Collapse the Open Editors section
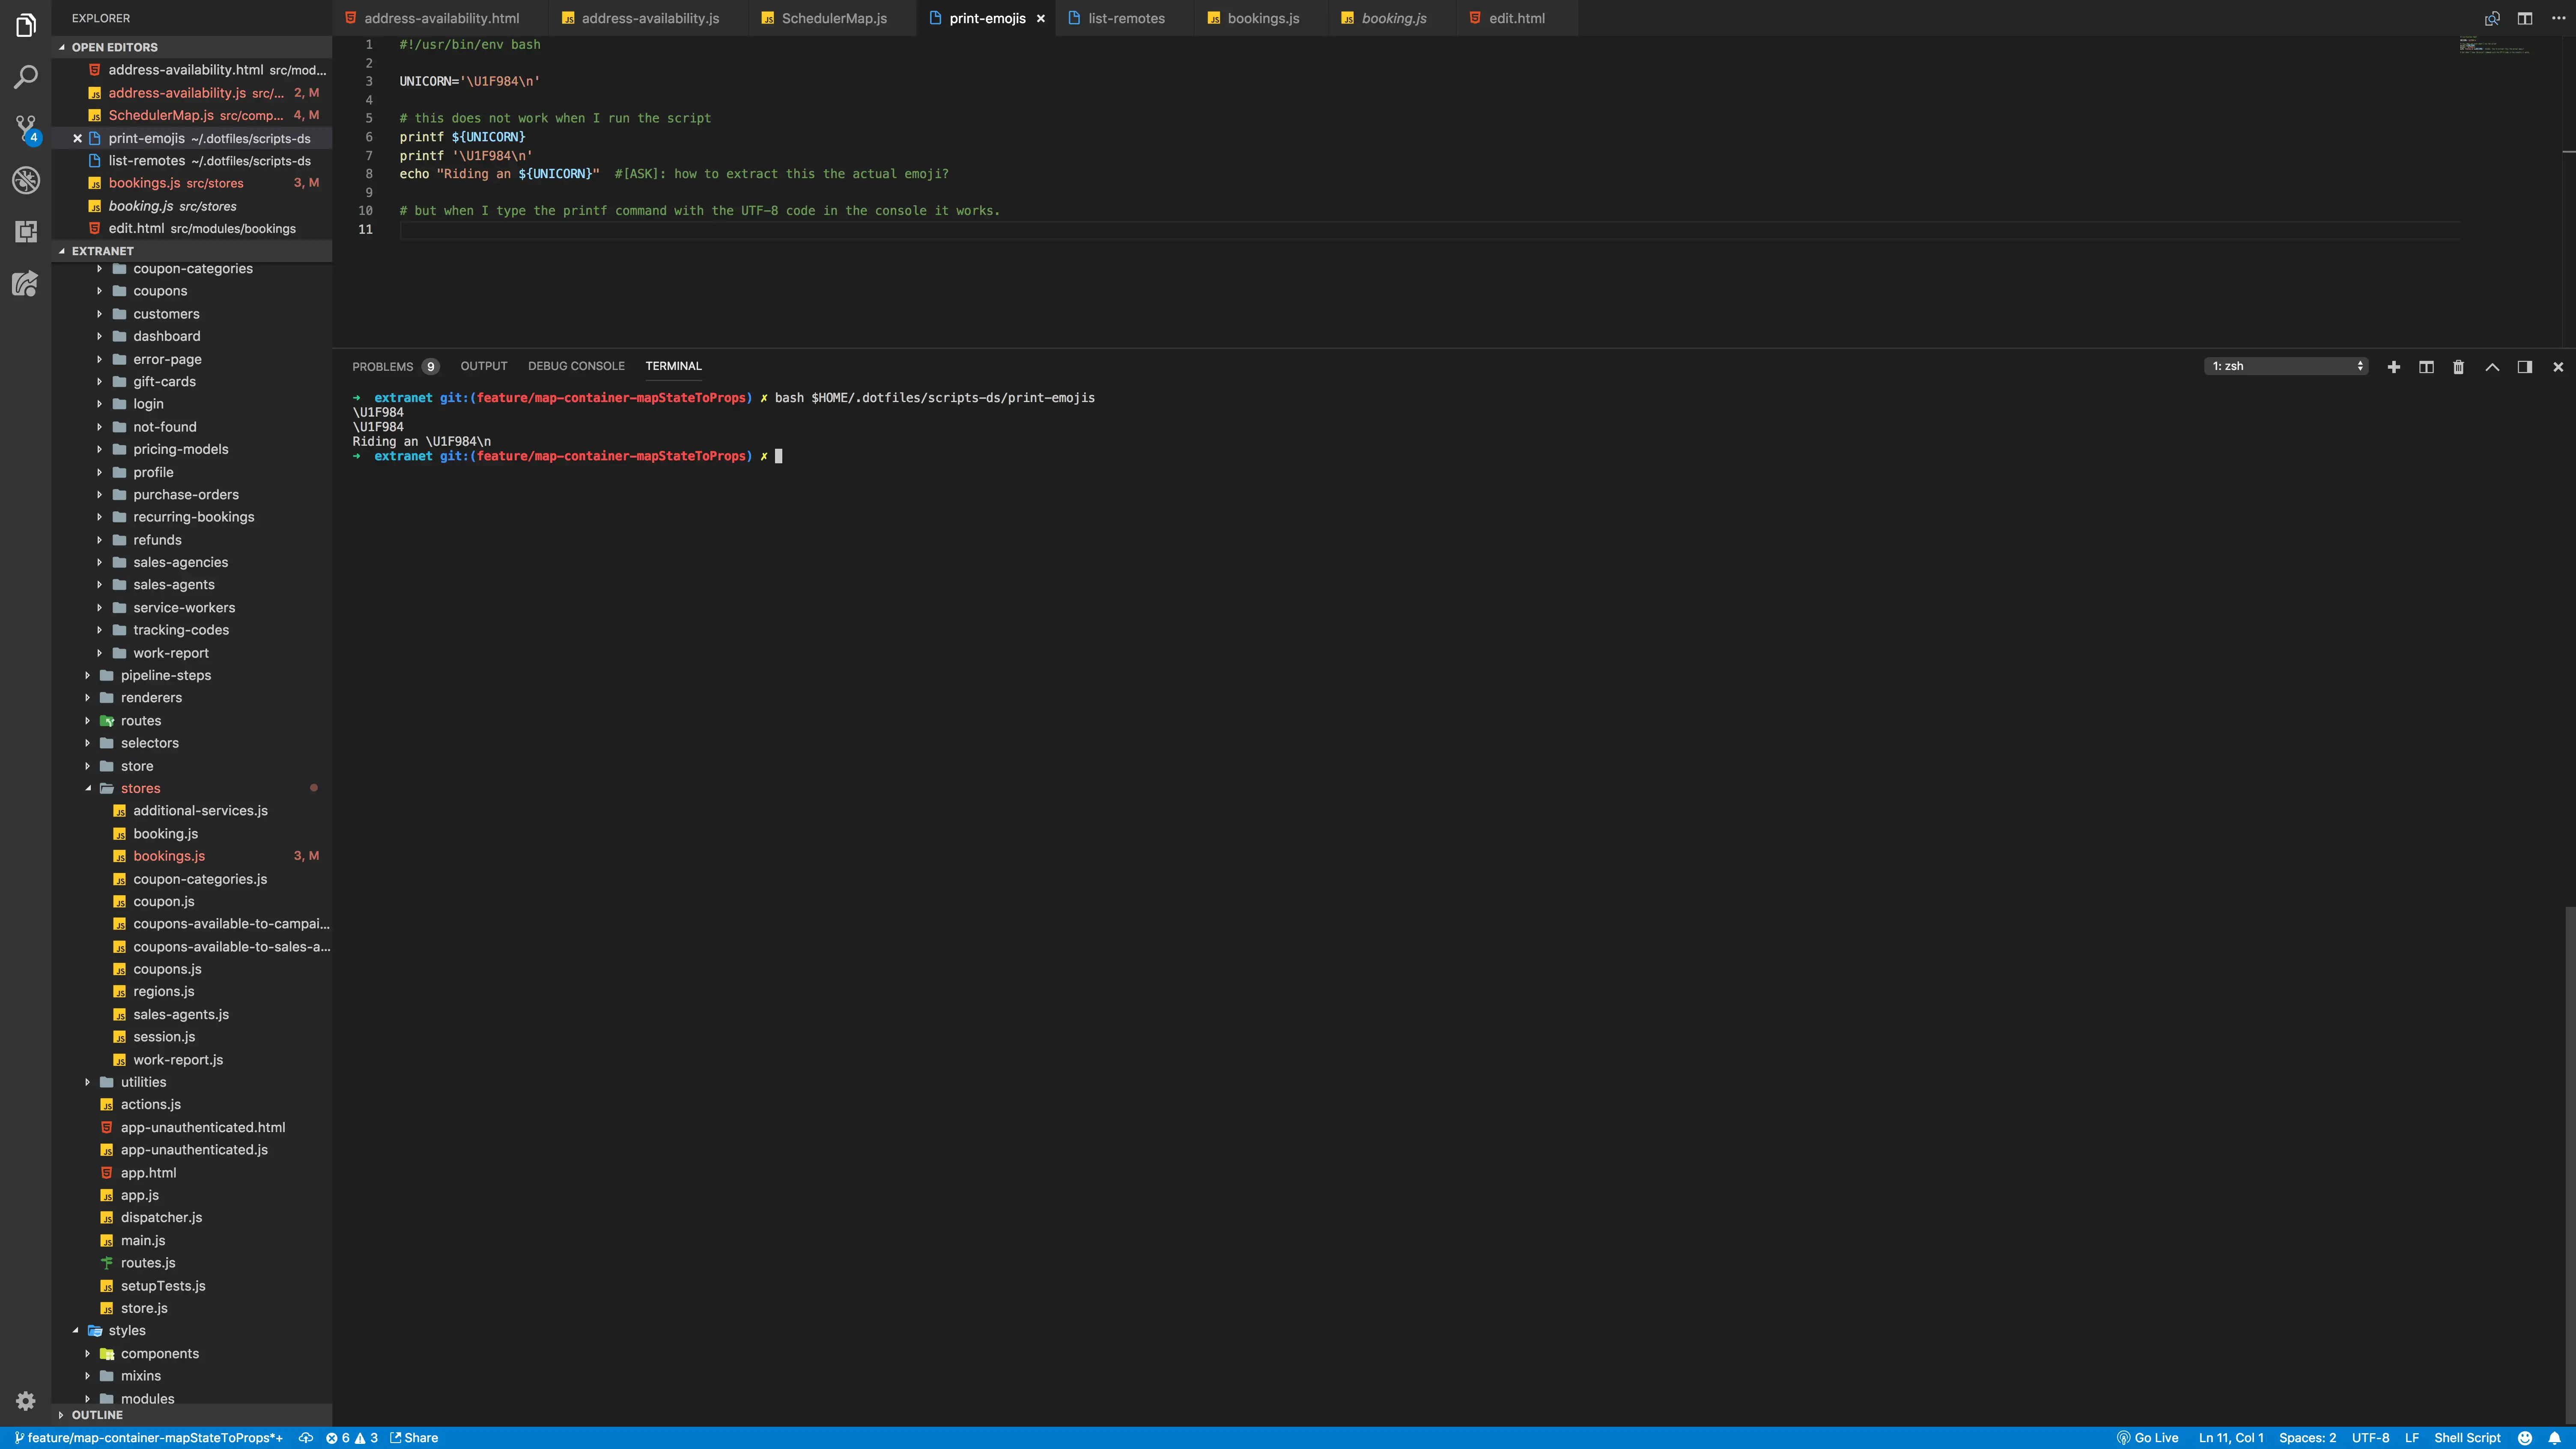Image resolution: width=2576 pixels, height=1449 pixels. tap(192, 47)
